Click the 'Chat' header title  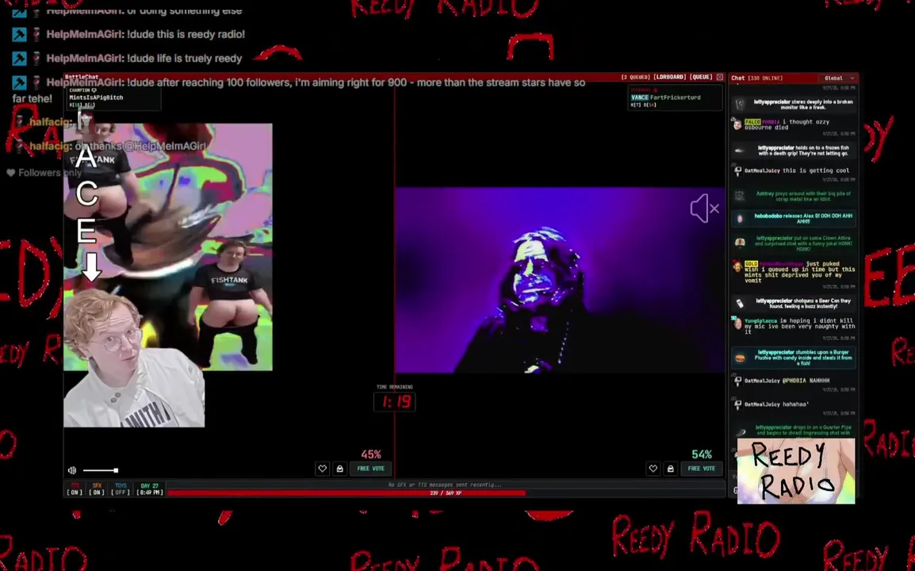(738, 78)
